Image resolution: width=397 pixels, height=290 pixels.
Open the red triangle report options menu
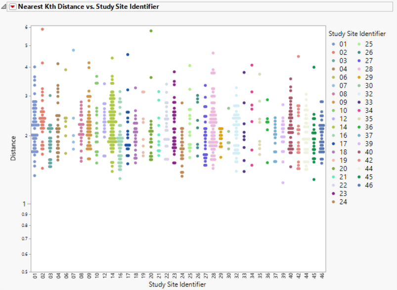[x=12, y=7]
